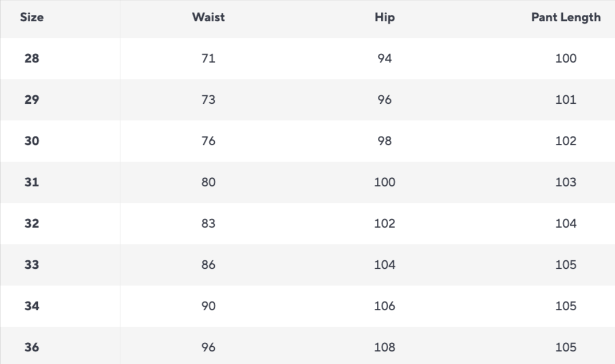Image resolution: width=615 pixels, height=364 pixels.
Task: Select size 31 row label
Action: pos(31,182)
